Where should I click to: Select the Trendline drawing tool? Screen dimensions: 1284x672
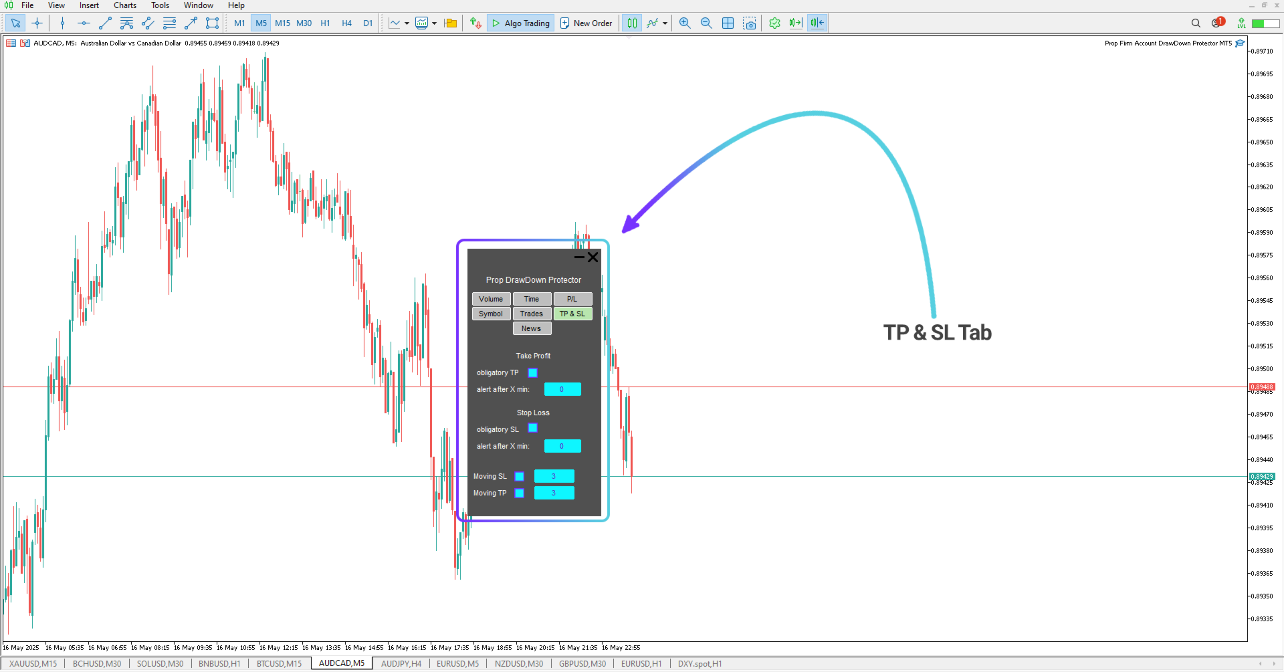click(x=104, y=23)
